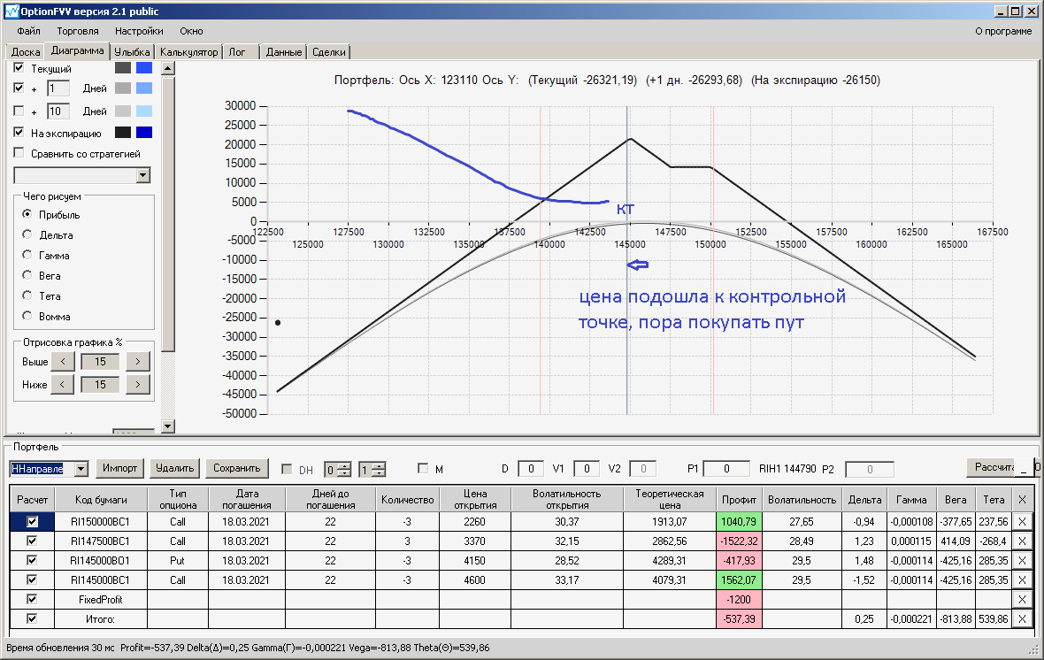
Task: Click the days field showing 1
Action: [x=58, y=88]
